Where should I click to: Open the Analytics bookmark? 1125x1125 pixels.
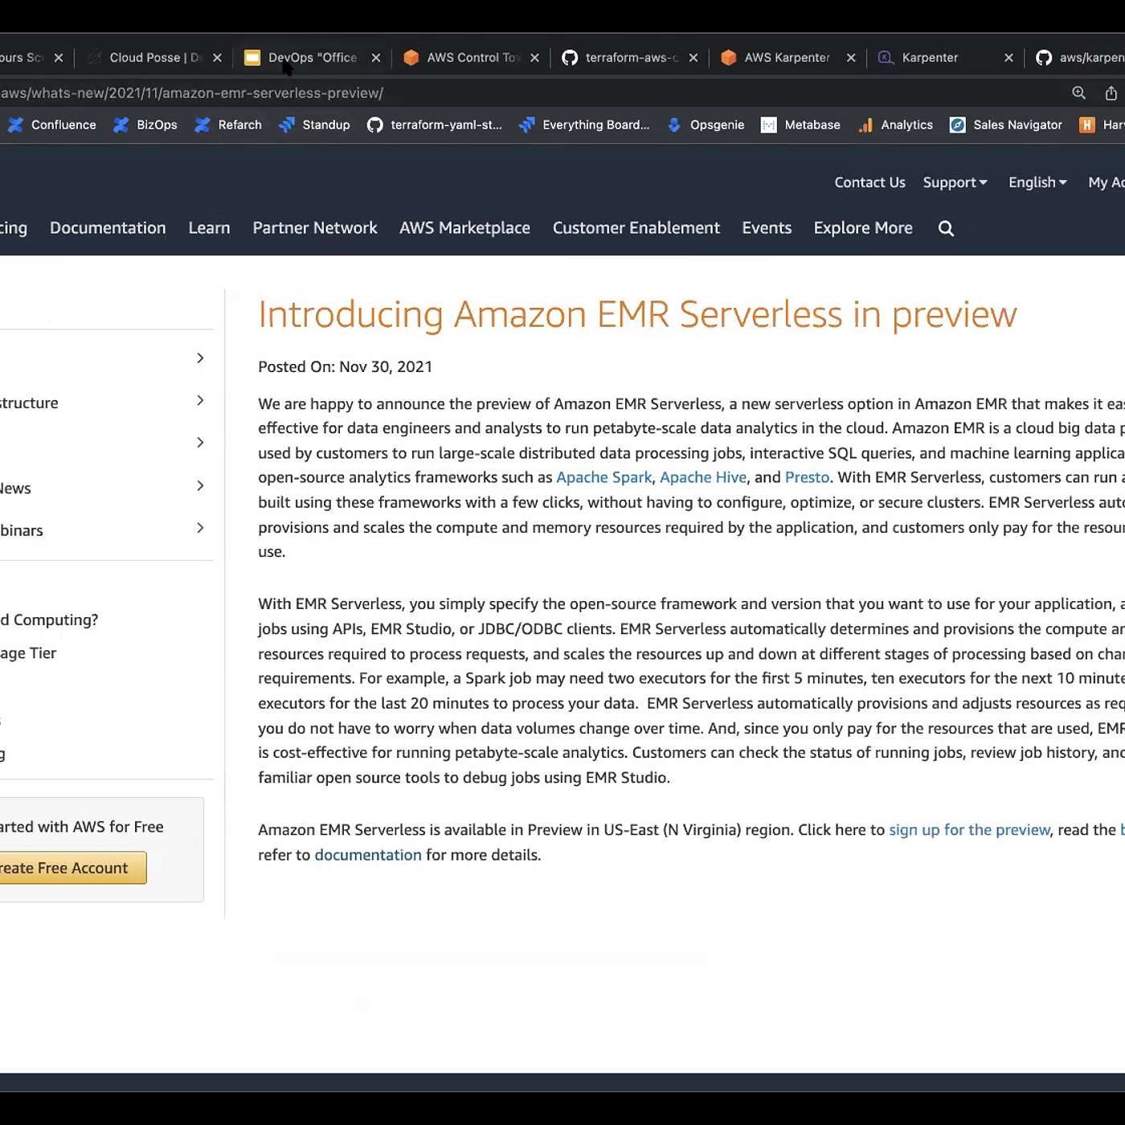pos(896,125)
